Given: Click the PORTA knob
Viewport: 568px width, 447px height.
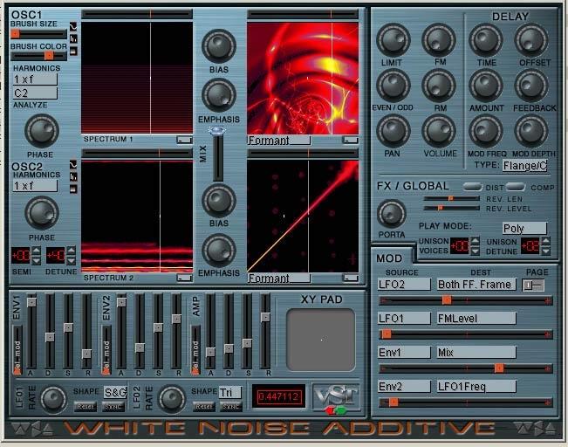Looking at the screenshot, I should [x=391, y=214].
